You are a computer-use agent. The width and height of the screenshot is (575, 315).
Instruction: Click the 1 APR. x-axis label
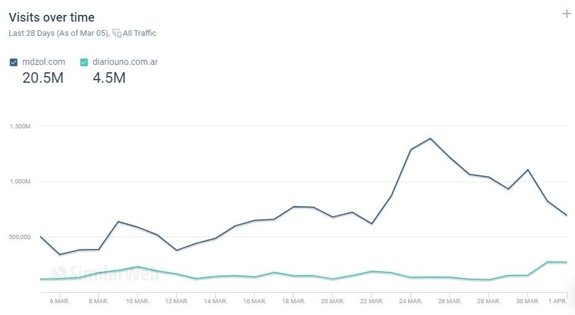coord(558,301)
